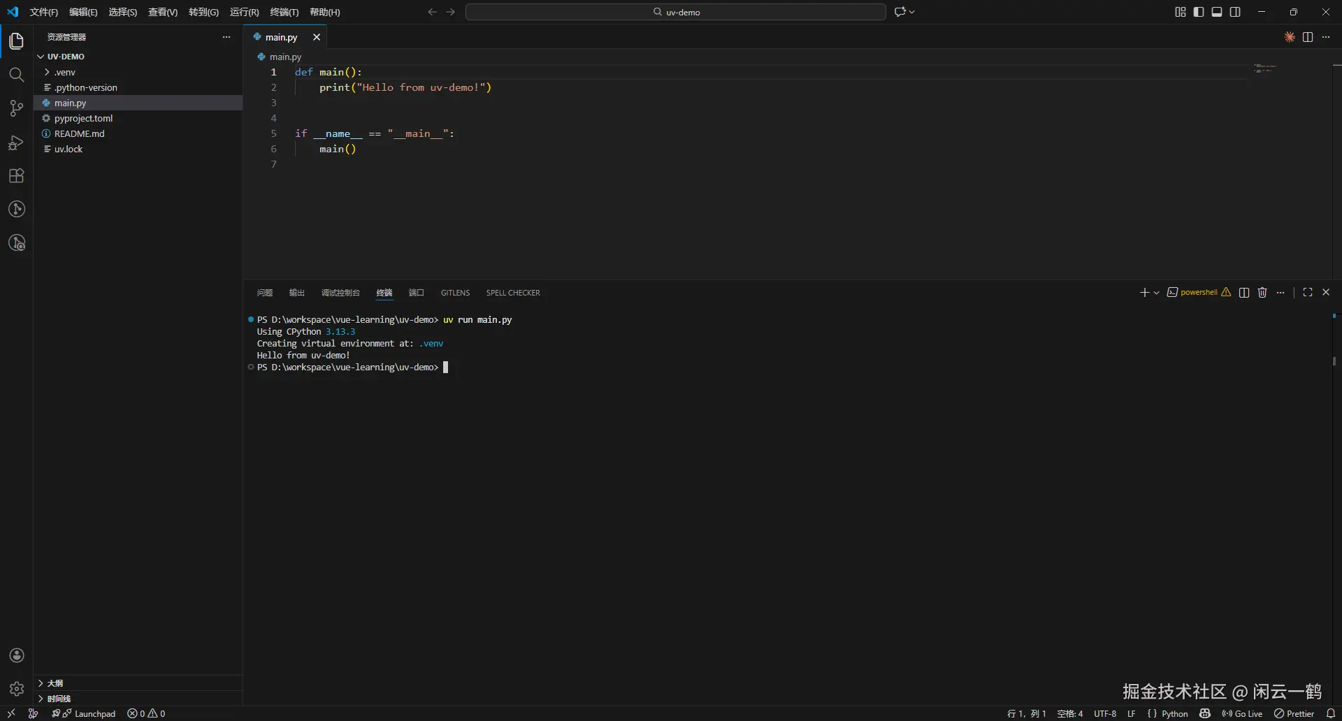Change indentation setting 空格: 4
Viewport: 1342px width, 721px height.
pos(1070,713)
